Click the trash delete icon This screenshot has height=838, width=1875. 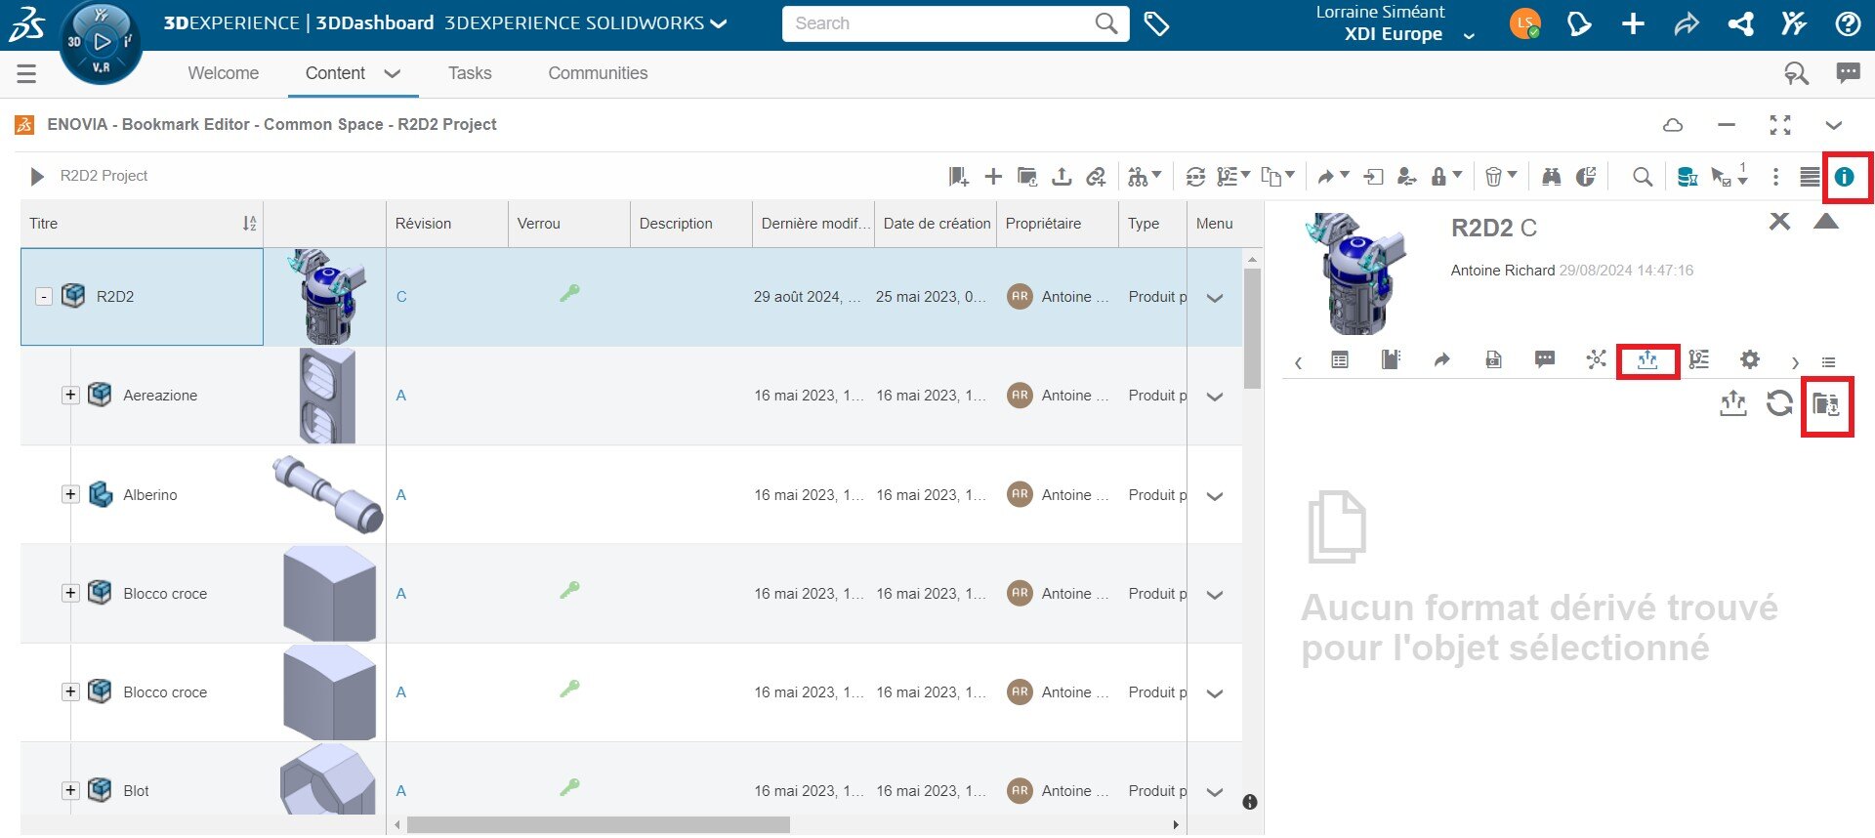point(1493,177)
